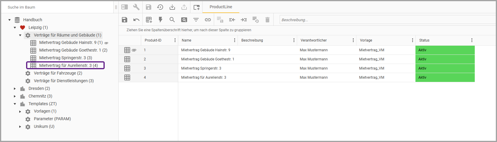Screen dimensions: 497x142
Task: Open a new tab with add-tab icon
Action: (x=196, y=7)
